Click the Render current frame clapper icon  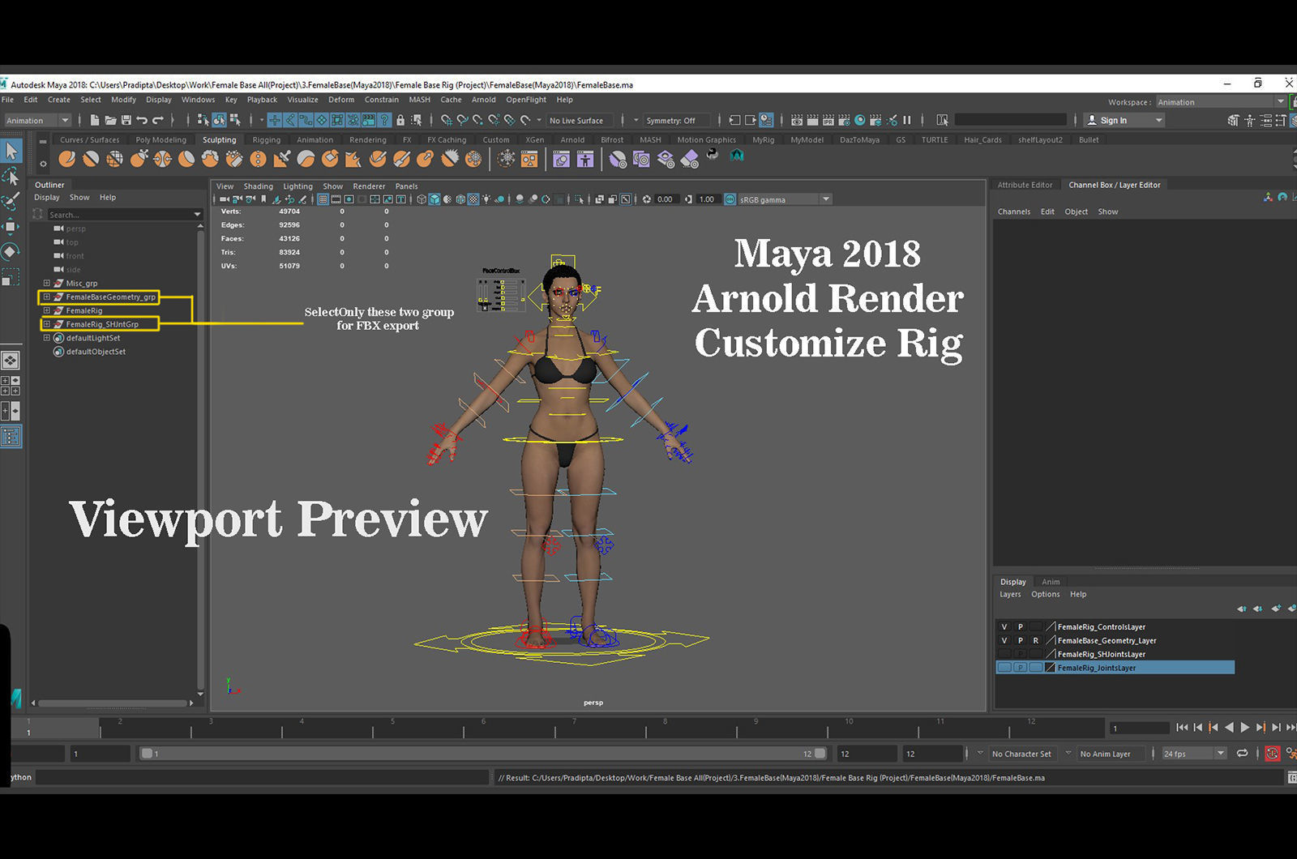click(812, 120)
